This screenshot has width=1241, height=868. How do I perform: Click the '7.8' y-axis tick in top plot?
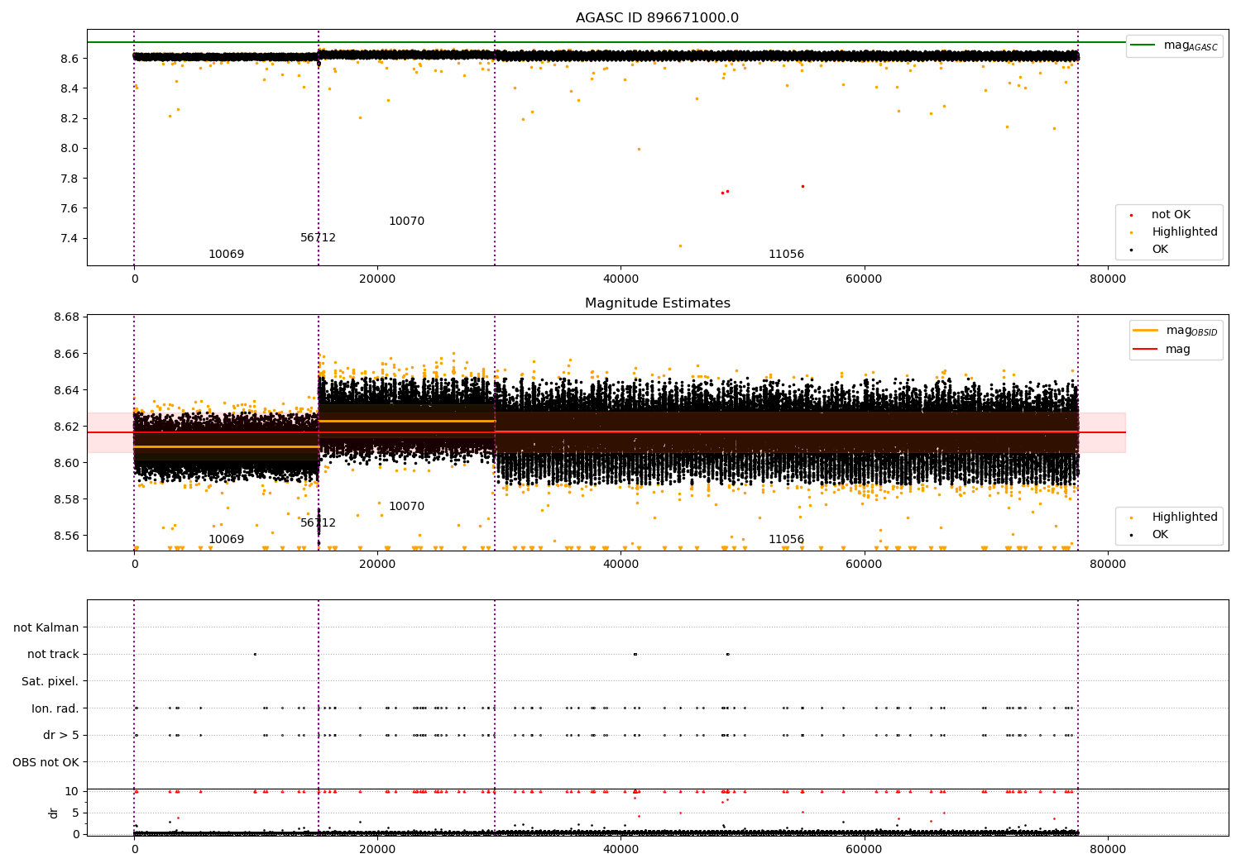69,179
